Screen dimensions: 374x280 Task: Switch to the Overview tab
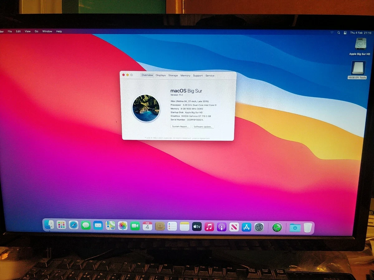147,75
